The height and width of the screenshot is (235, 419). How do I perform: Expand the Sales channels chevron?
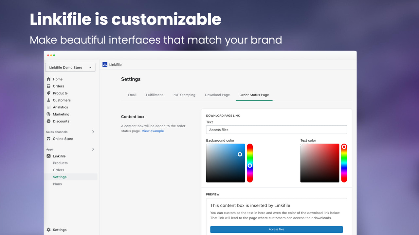[93, 132]
